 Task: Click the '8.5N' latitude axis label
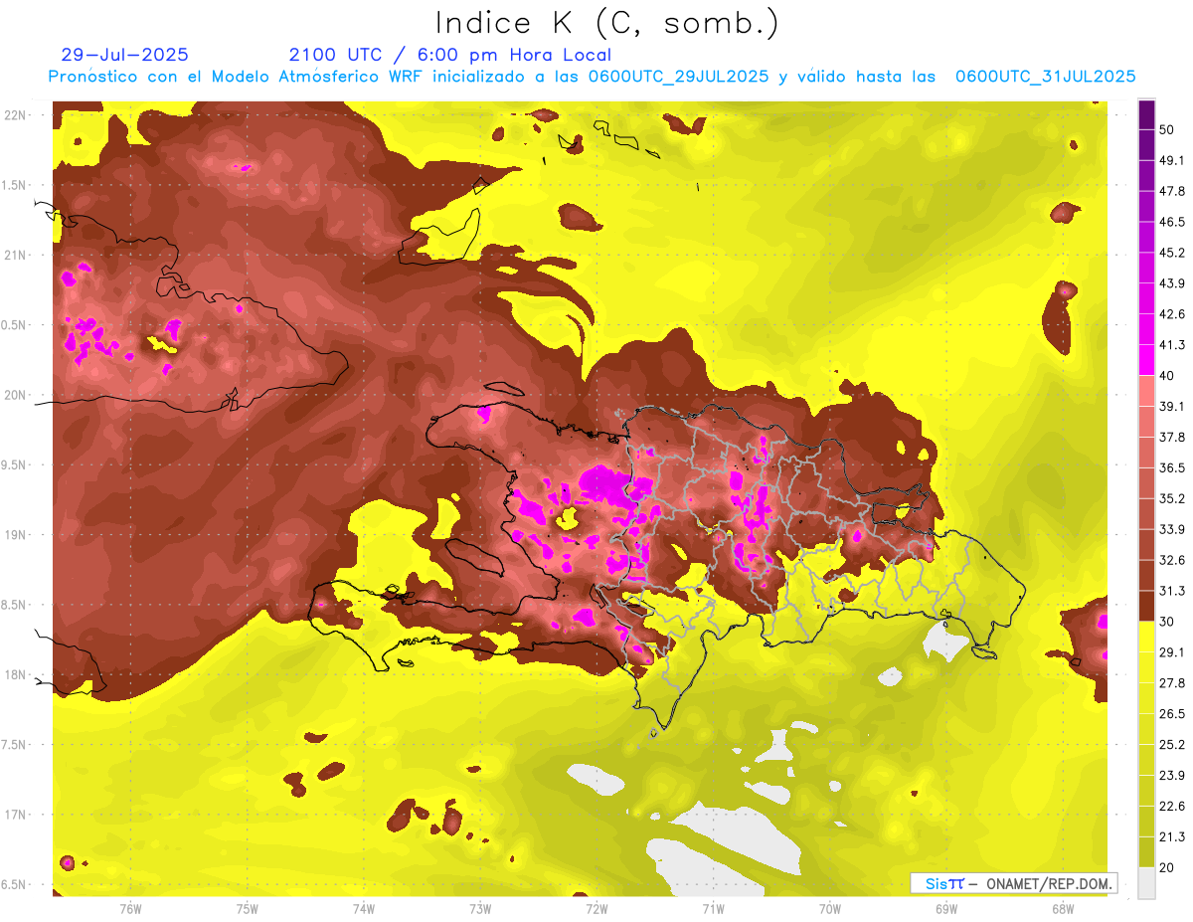click(x=15, y=605)
